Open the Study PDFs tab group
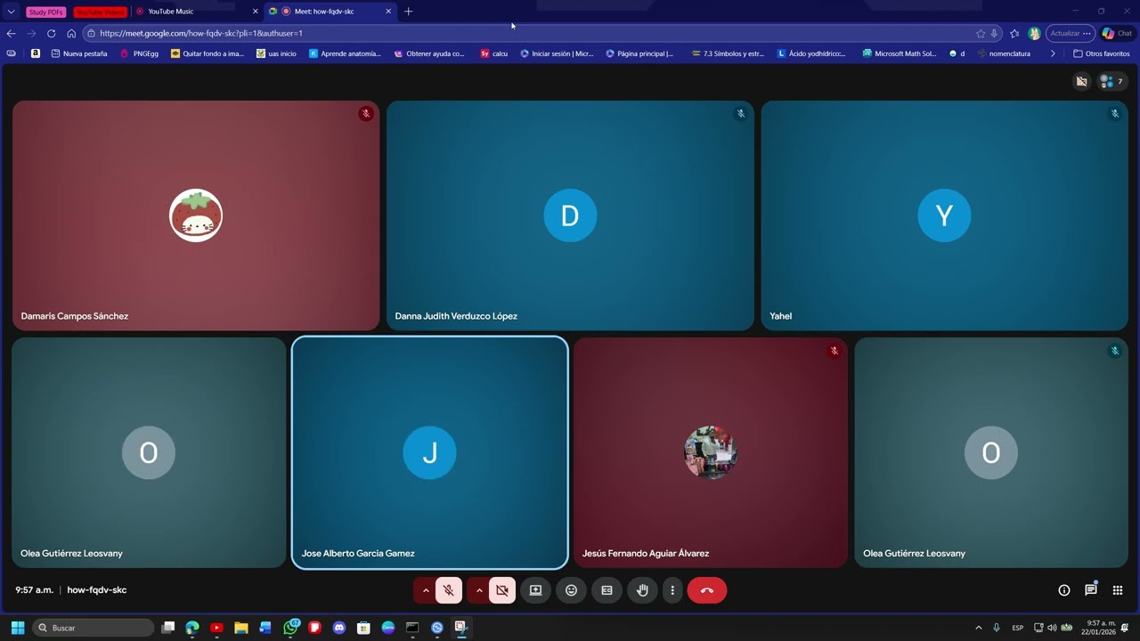 pyautogui.click(x=46, y=12)
